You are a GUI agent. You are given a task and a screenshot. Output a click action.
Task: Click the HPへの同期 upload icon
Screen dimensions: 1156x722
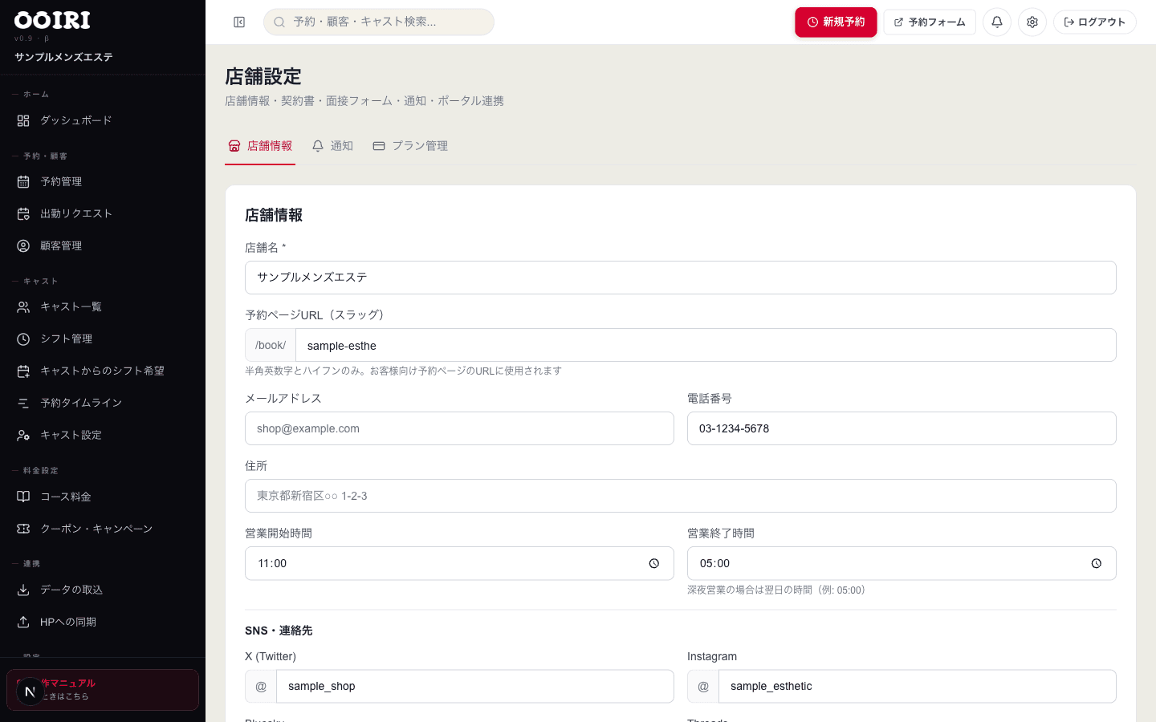point(23,622)
